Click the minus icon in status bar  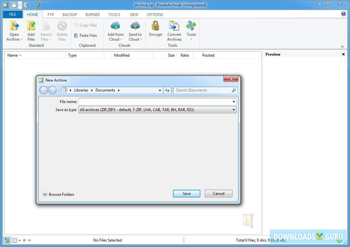pos(29,240)
